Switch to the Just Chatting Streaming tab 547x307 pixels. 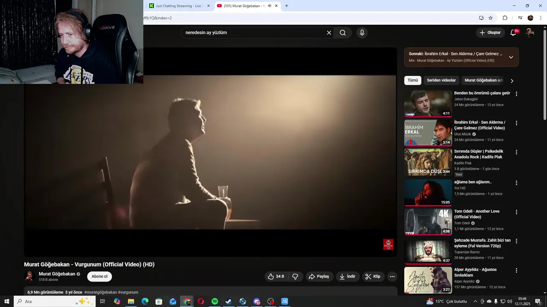[x=179, y=6]
